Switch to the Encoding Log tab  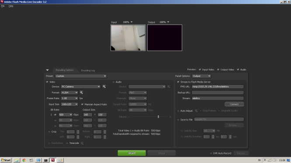tap(88, 70)
